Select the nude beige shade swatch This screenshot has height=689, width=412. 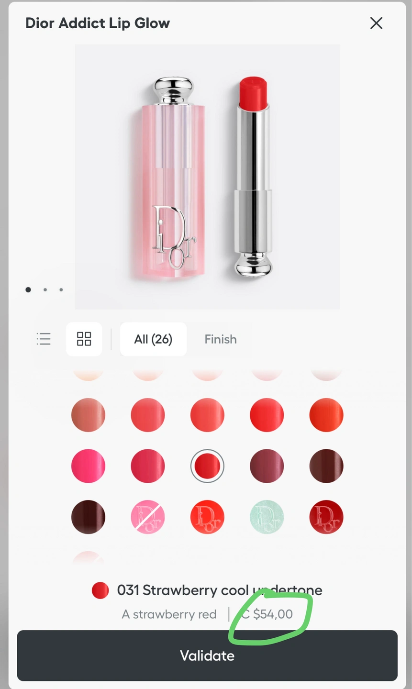[x=88, y=414]
